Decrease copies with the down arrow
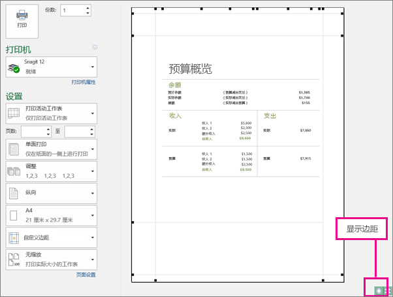The height and width of the screenshot is (297, 393). pos(87,13)
